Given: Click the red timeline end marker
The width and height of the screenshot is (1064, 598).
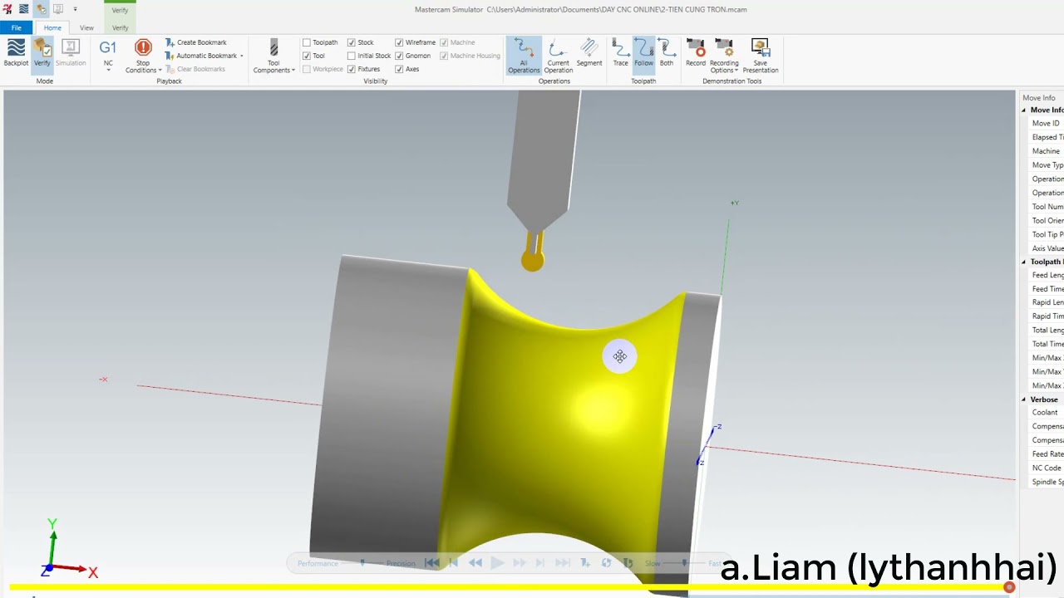Looking at the screenshot, I should (1009, 587).
